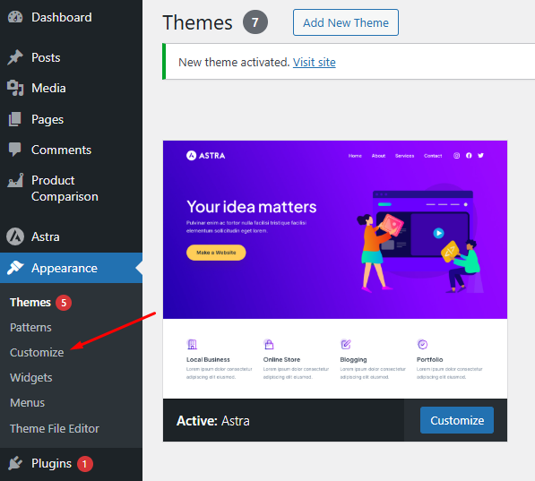Click the Dashboard gauge icon
The width and height of the screenshot is (535, 481).
15,17
